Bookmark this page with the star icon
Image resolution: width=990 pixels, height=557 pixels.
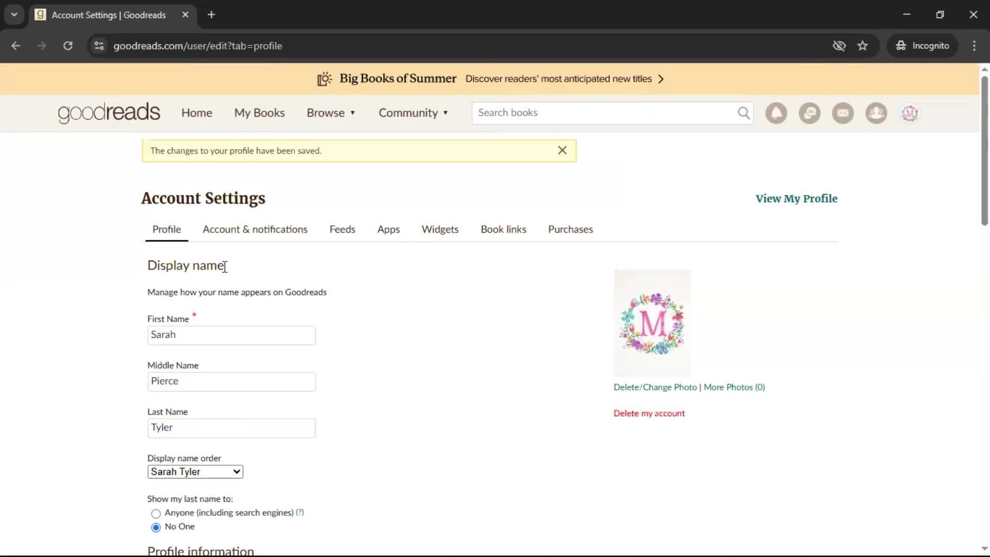click(x=863, y=46)
